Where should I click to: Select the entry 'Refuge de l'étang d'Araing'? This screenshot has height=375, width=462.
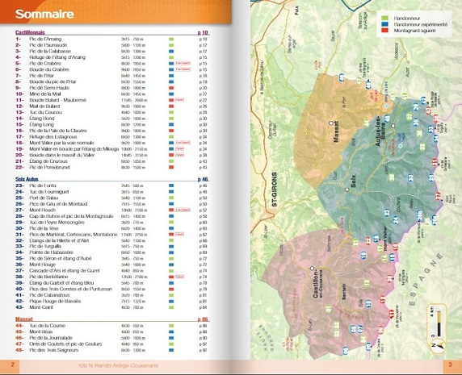click(x=57, y=57)
